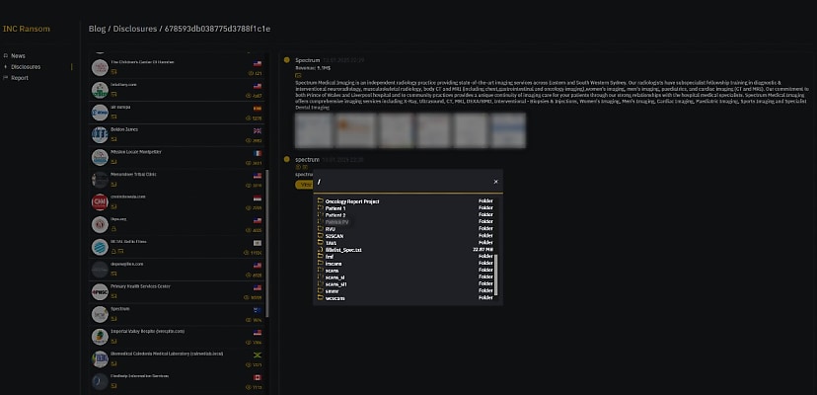Screen dimensions: 817x395
Task: Select the Imperial Valley Respite entry
Action: (x=177, y=337)
